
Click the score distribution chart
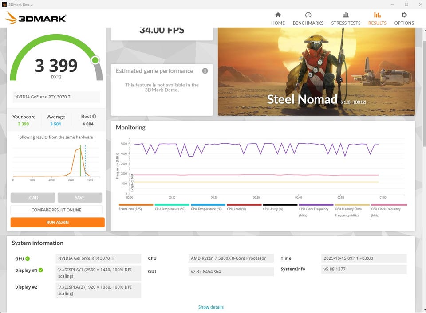56,163
